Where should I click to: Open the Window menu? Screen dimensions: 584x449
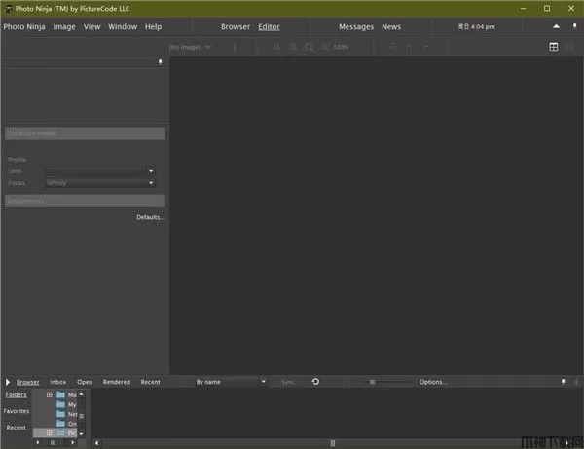(123, 26)
